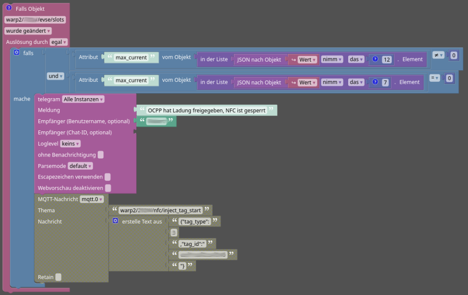This screenshot has width=468, height=295.
Task: Click the small variable block under tag_type
Action: tap(174, 232)
